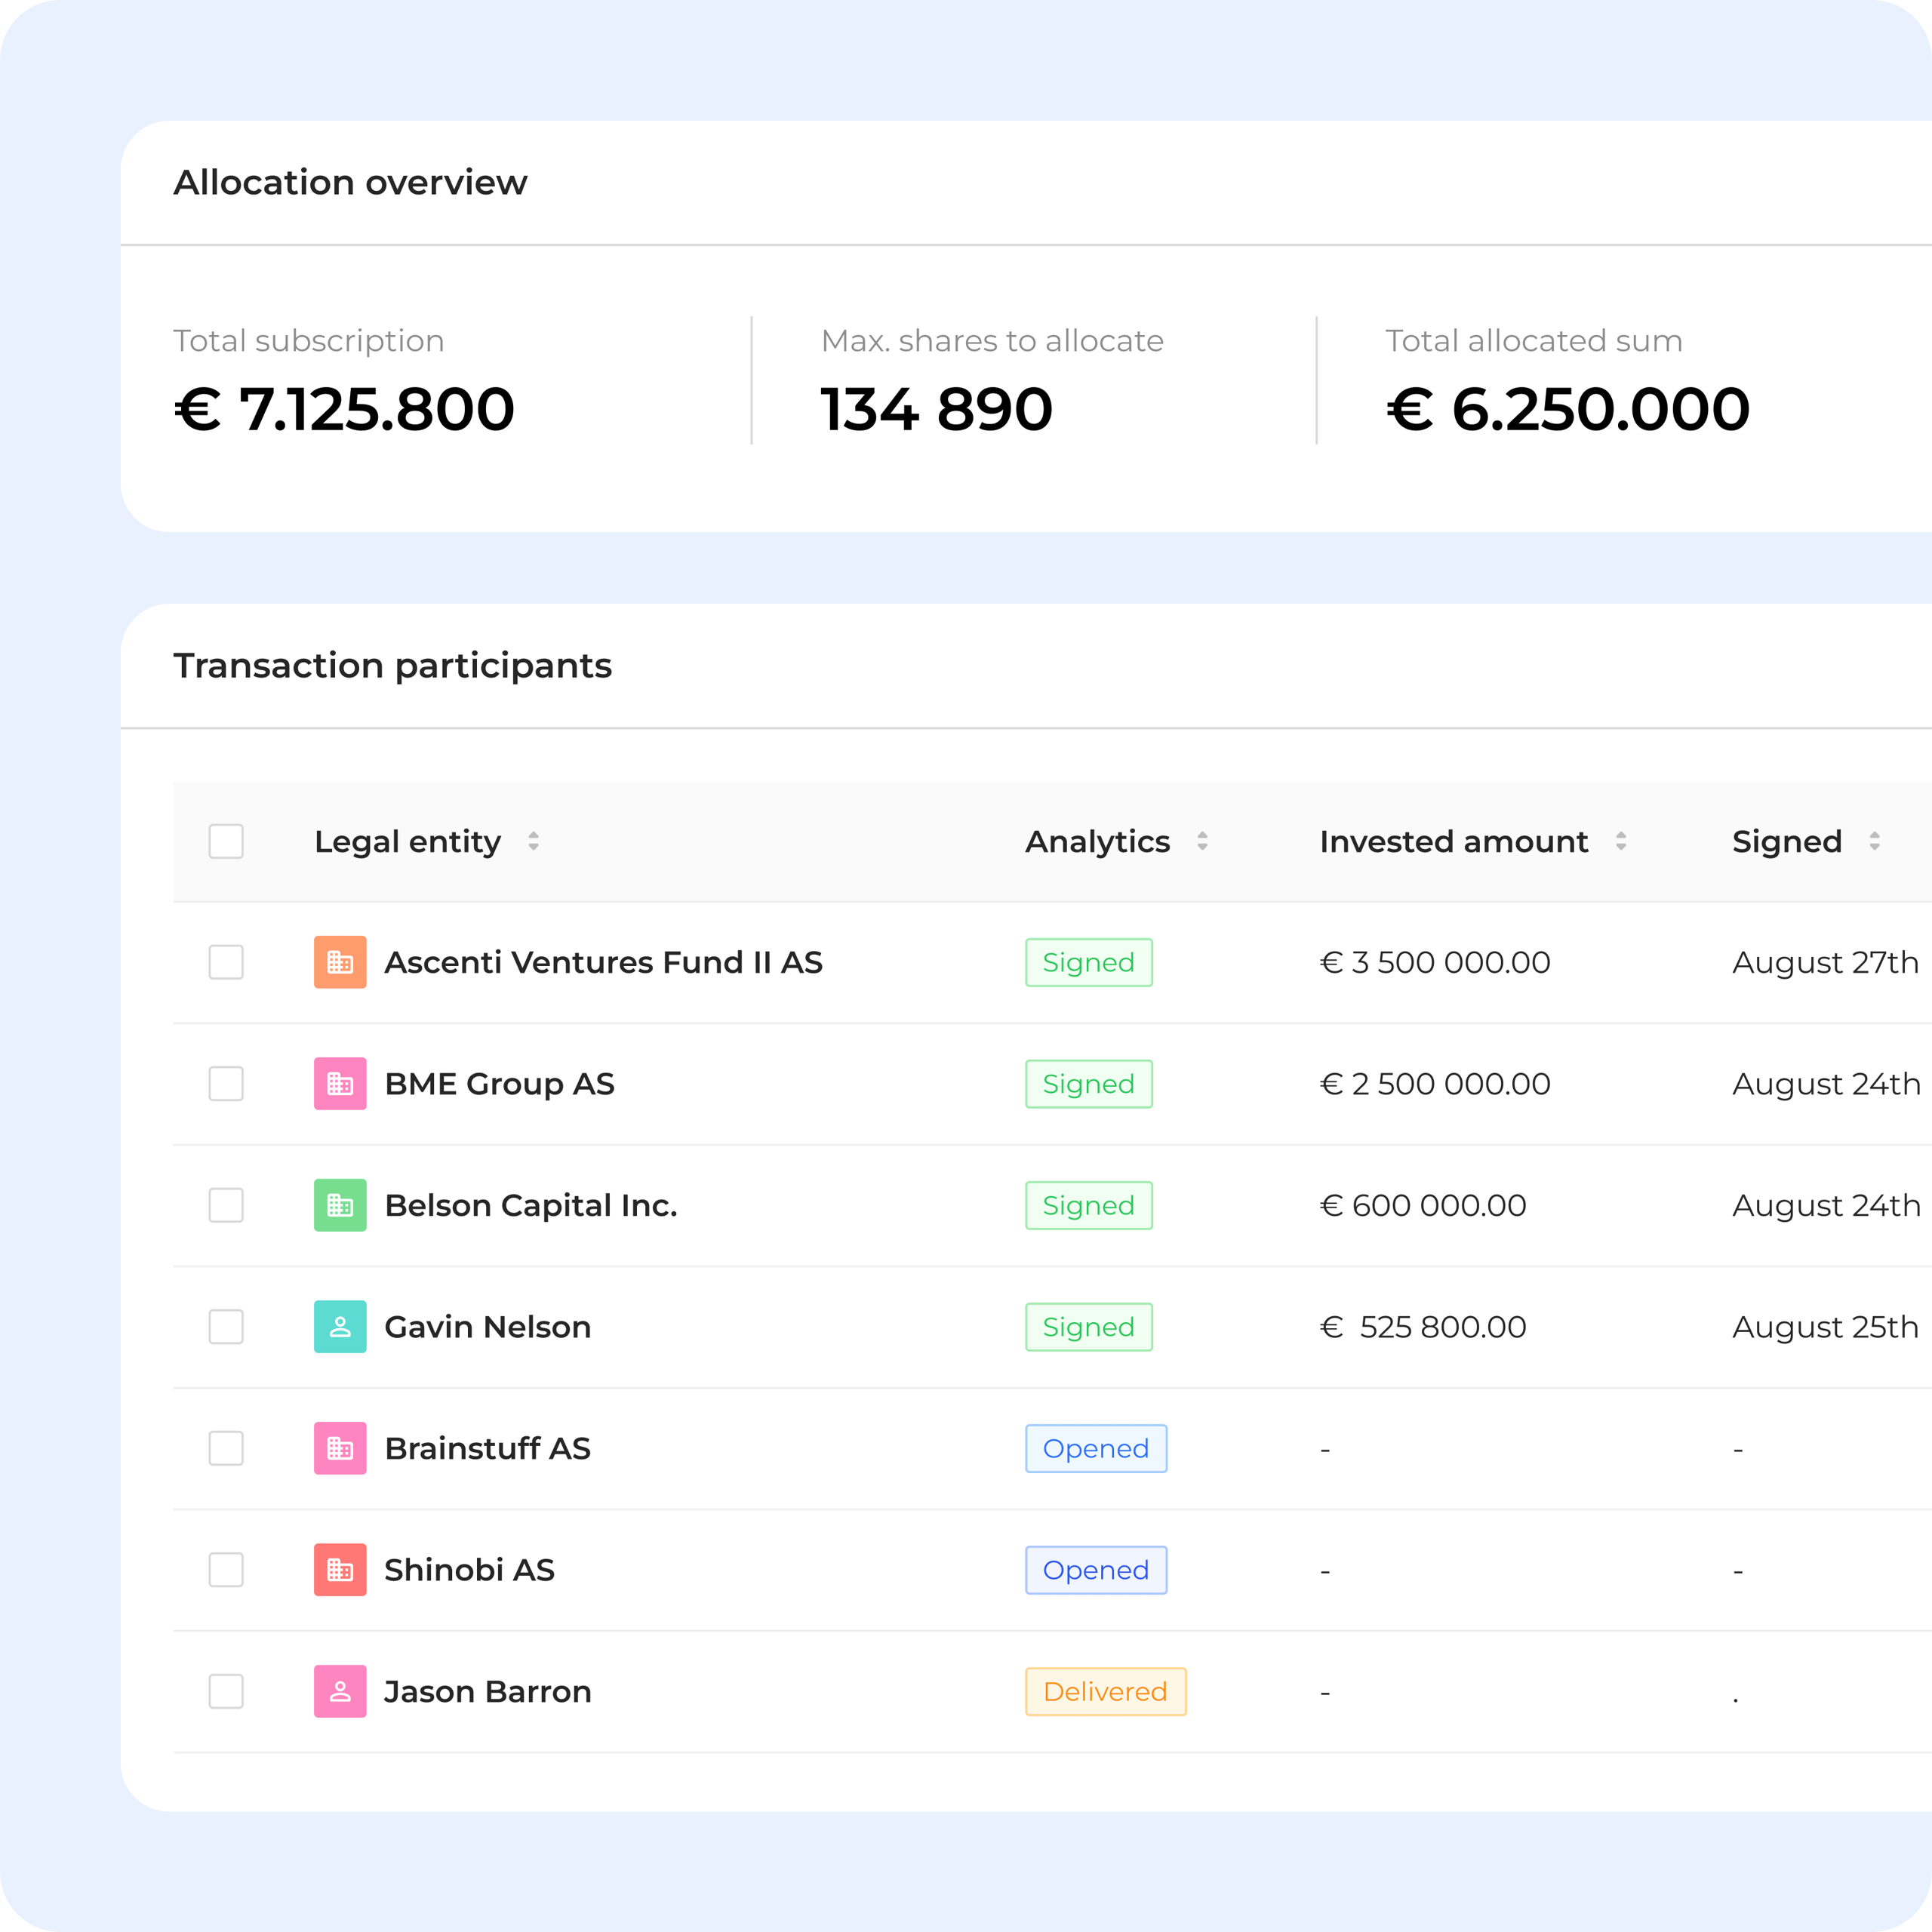Sort by Invested amount column arrows
The image size is (1932, 1932).
pos(1621,841)
